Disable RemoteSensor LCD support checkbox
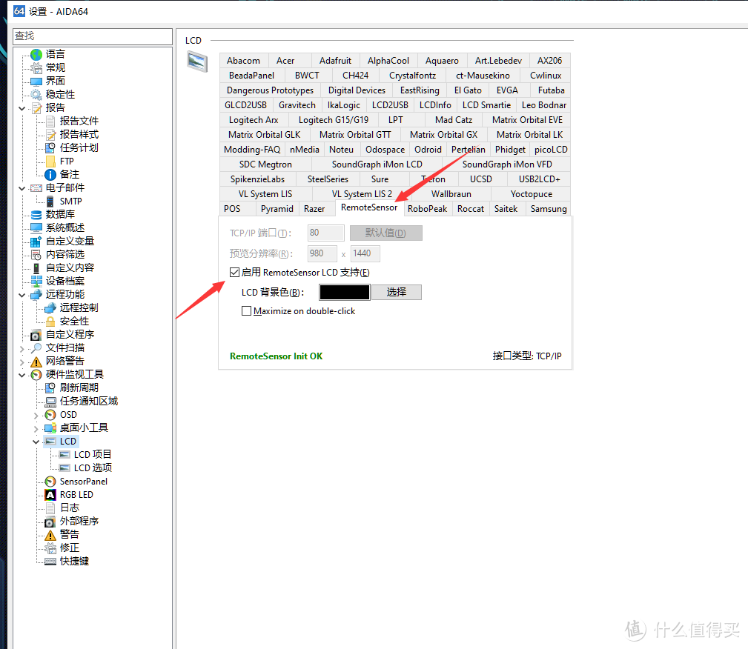The width and height of the screenshot is (748, 649). (235, 273)
